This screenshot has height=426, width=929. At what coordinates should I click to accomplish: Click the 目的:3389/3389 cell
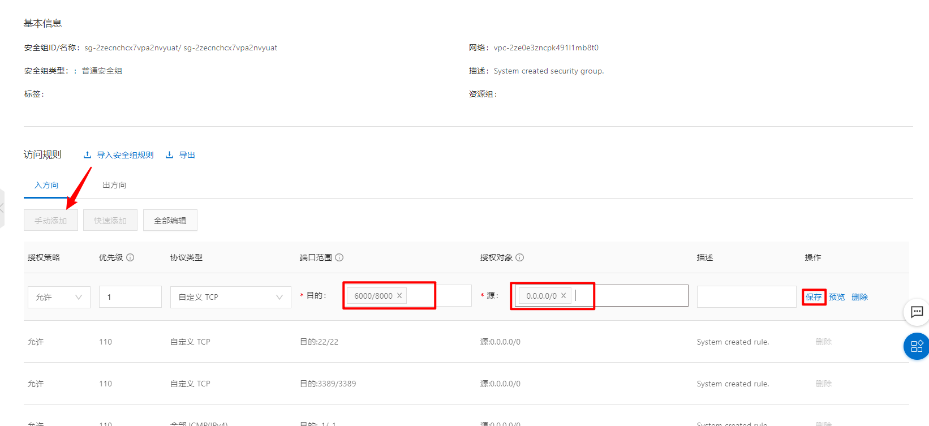click(328, 384)
